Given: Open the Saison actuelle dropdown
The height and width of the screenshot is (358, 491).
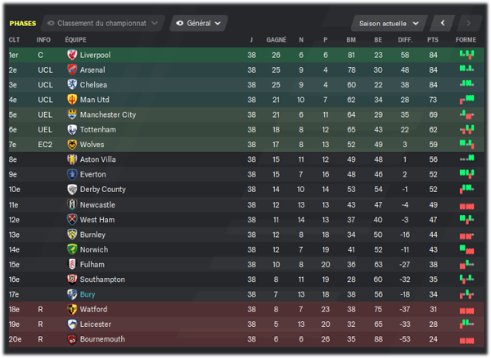Looking at the screenshot, I should pos(389,24).
